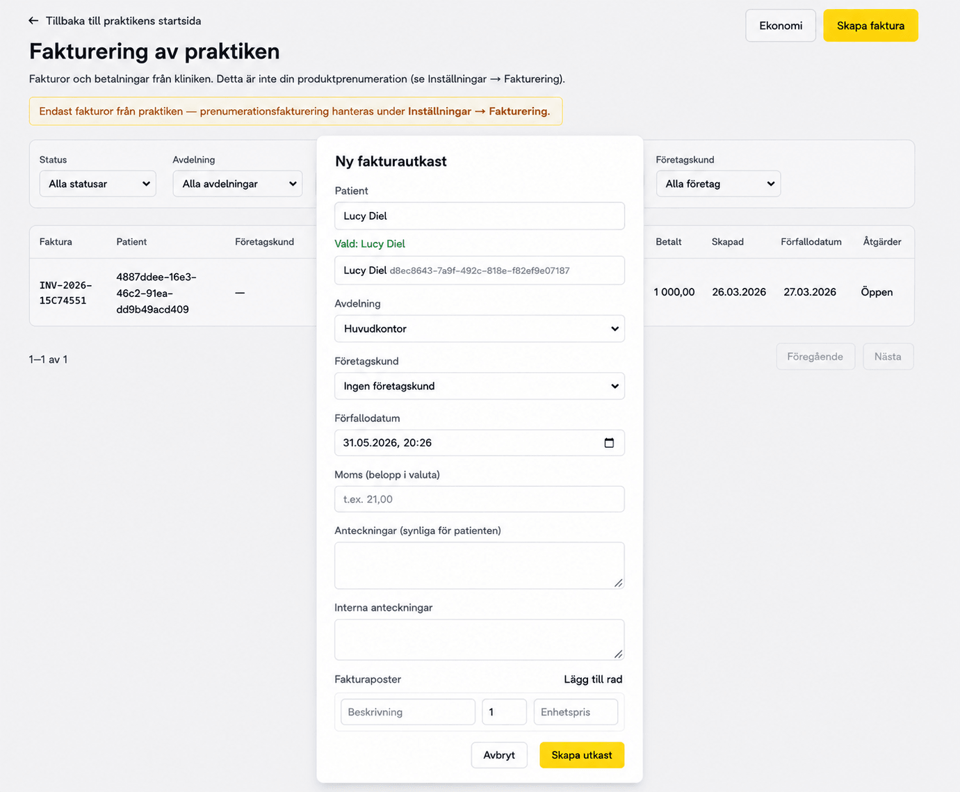Click Lägg till rad link
Screen dimensions: 960x792
pos(593,679)
